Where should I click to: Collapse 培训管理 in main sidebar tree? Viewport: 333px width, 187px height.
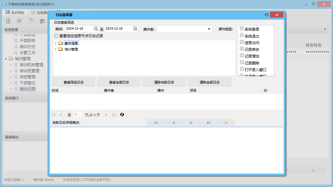pyautogui.click(x=6, y=59)
